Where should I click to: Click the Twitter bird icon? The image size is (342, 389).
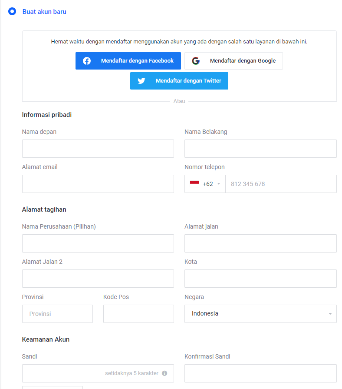coord(141,81)
